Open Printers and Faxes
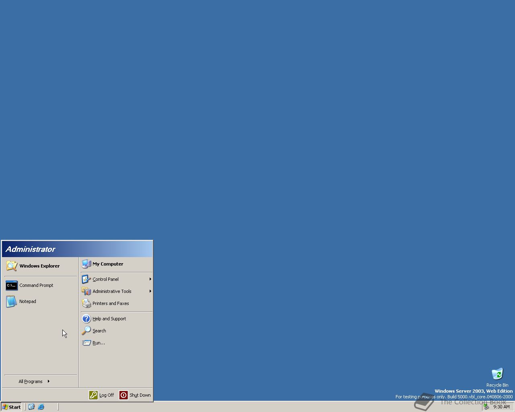Viewport: 515px width, 412px height. (116, 303)
